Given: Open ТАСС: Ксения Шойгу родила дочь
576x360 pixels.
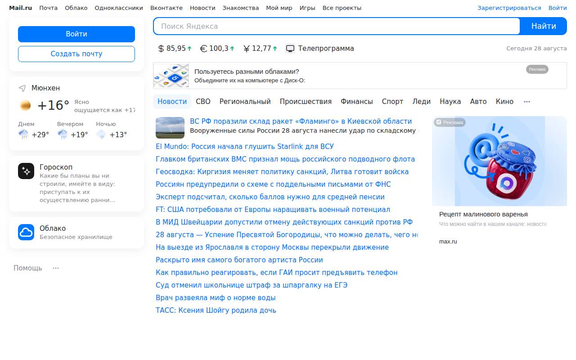Looking at the screenshot, I should pos(216,310).
